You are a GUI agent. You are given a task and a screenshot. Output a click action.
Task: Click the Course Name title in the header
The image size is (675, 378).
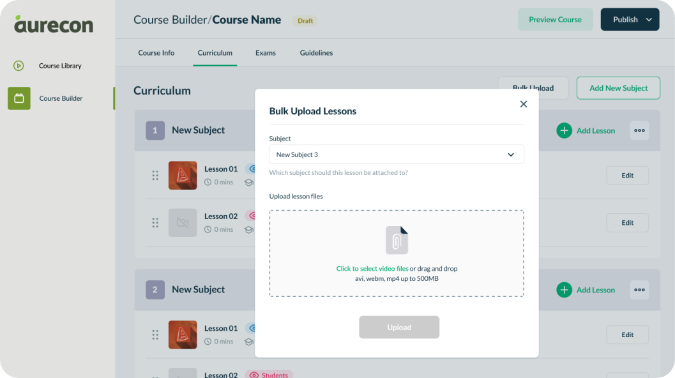(246, 20)
